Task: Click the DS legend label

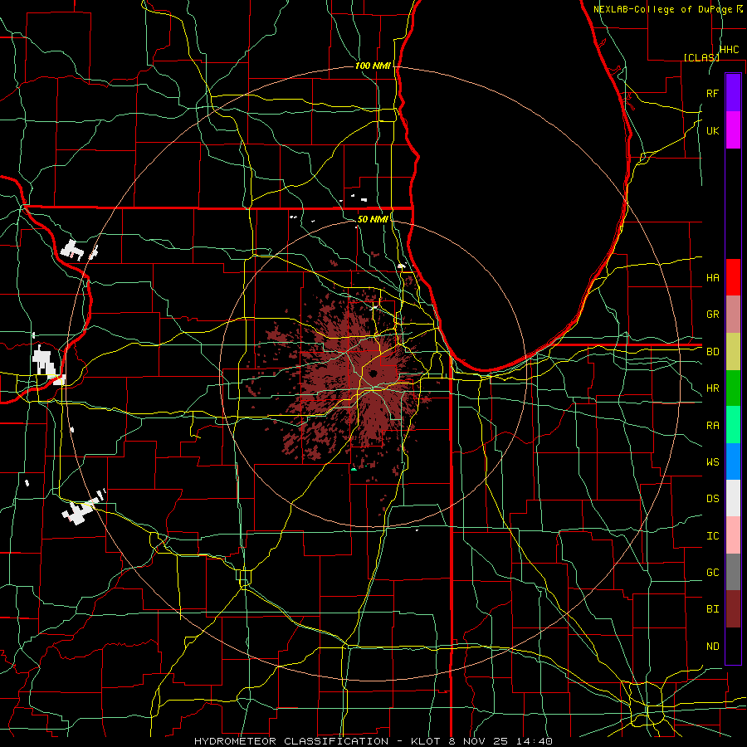Action: click(x=712, y=499)
